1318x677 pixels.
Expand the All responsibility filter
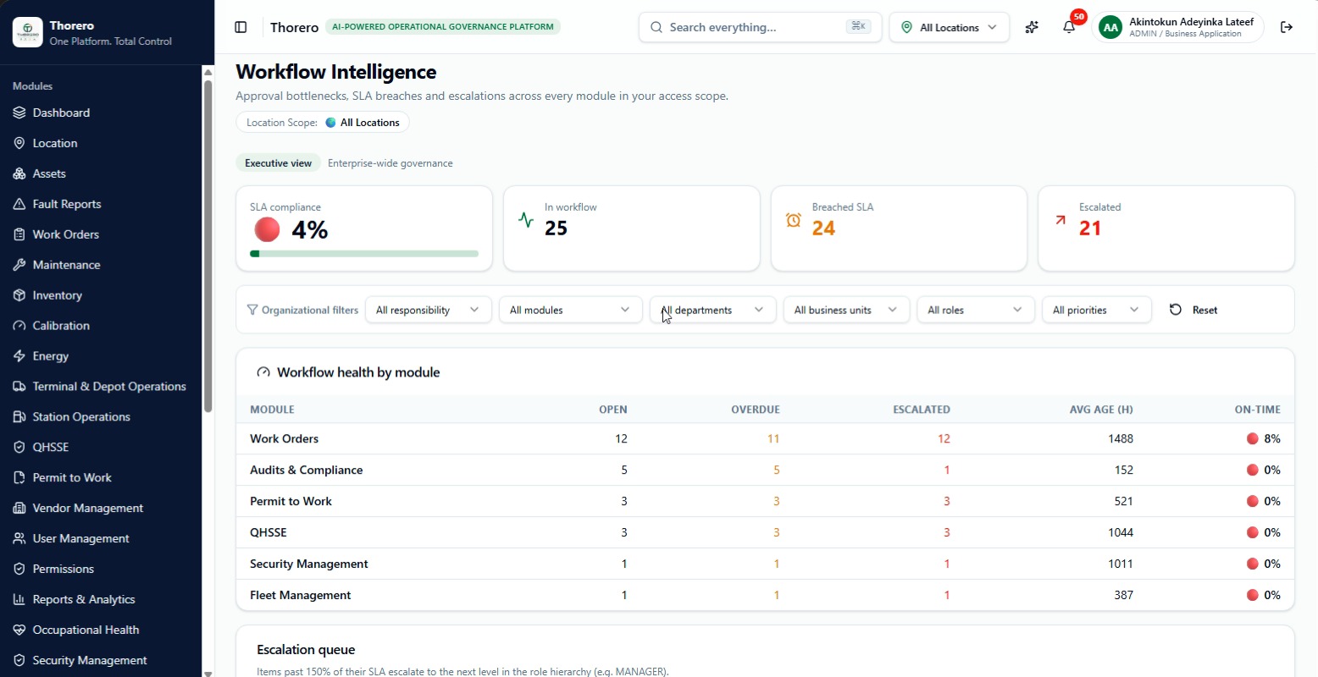[428, 310]
